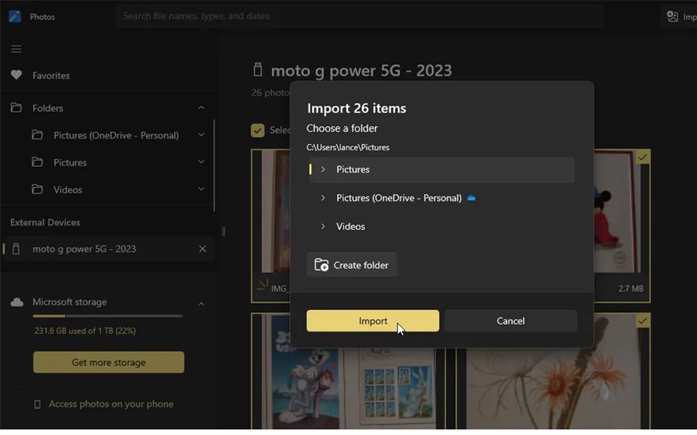697x435 pixels.
Task: Collapse the Microsoft storage section
Action: (x=201, y=304)
